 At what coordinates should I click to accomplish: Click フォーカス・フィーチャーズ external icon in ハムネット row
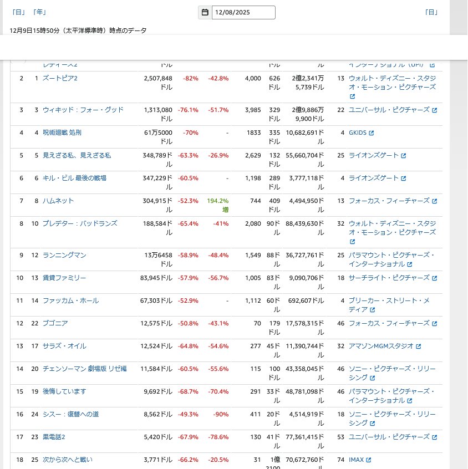pyautogui.click(x=435, y=201)
